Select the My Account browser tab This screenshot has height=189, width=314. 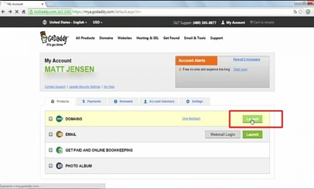click(x=24, y=4)
